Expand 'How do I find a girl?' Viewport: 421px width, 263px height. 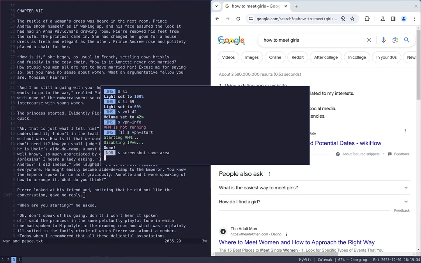coord(406,201)
